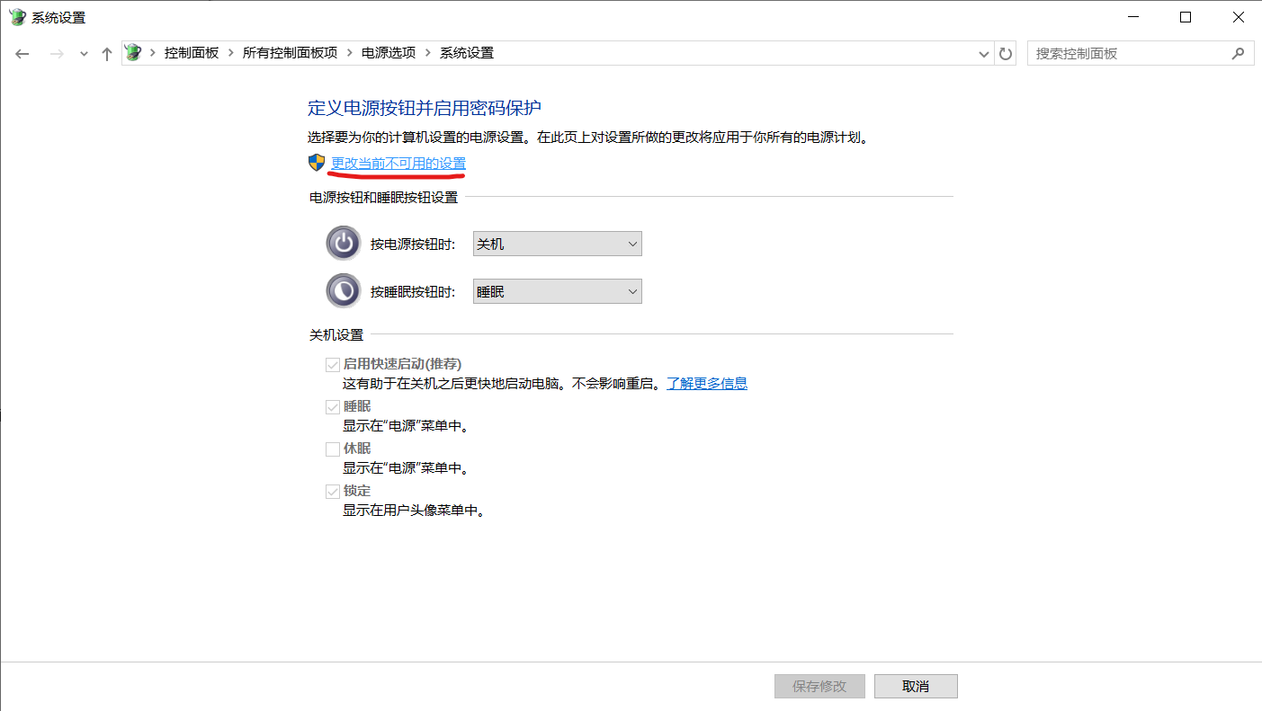
Task: Click the back navigation arrow
Action: pos(22,54)
